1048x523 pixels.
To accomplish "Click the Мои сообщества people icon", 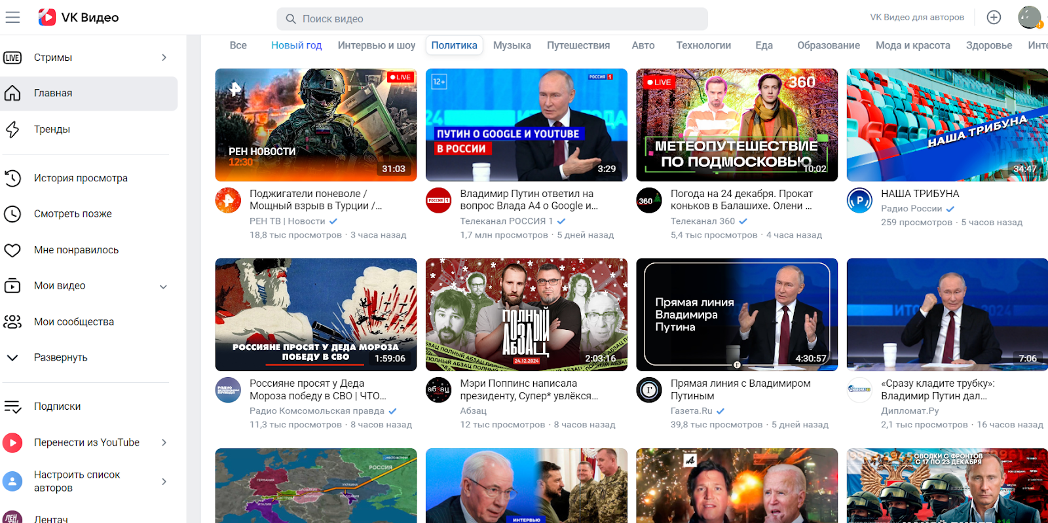I will click(x=12, y=322).
